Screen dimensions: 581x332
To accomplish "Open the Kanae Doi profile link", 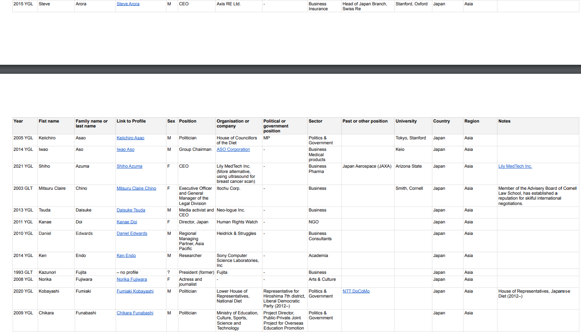I will (x=127, y=222).
